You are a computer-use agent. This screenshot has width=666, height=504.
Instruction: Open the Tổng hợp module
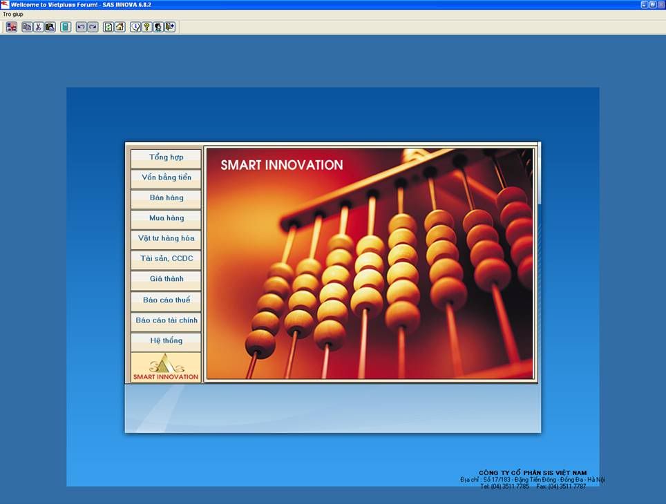point(166,157)
